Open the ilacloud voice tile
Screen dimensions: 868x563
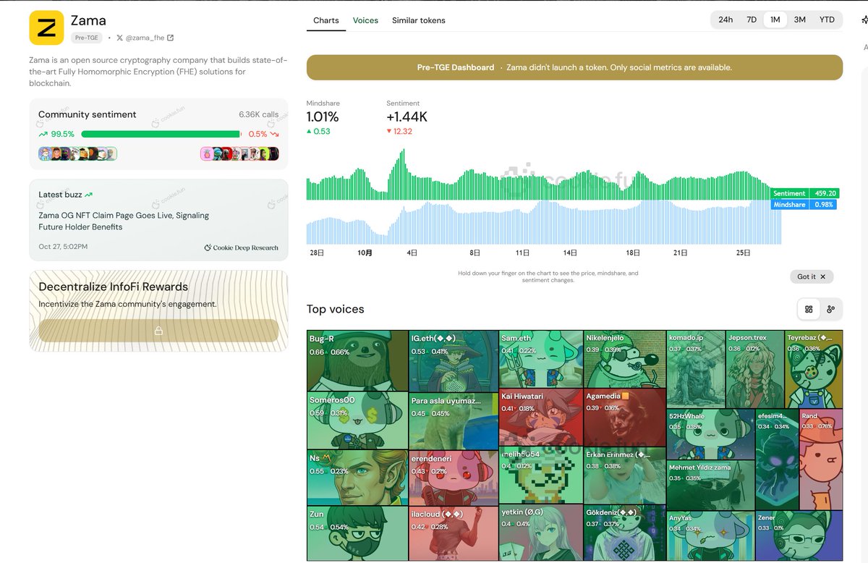tap(454, 533)
